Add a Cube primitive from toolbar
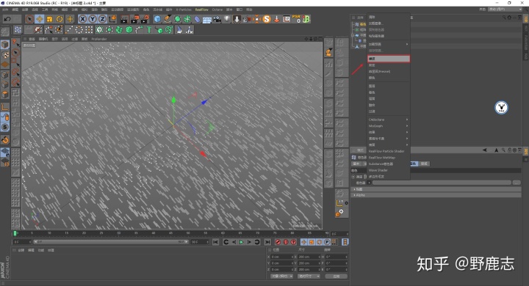 coord(157,19)
